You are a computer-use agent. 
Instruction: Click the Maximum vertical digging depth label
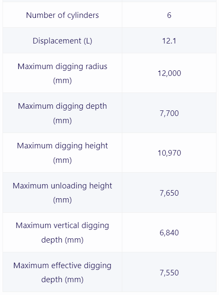[x=62, y=232]
